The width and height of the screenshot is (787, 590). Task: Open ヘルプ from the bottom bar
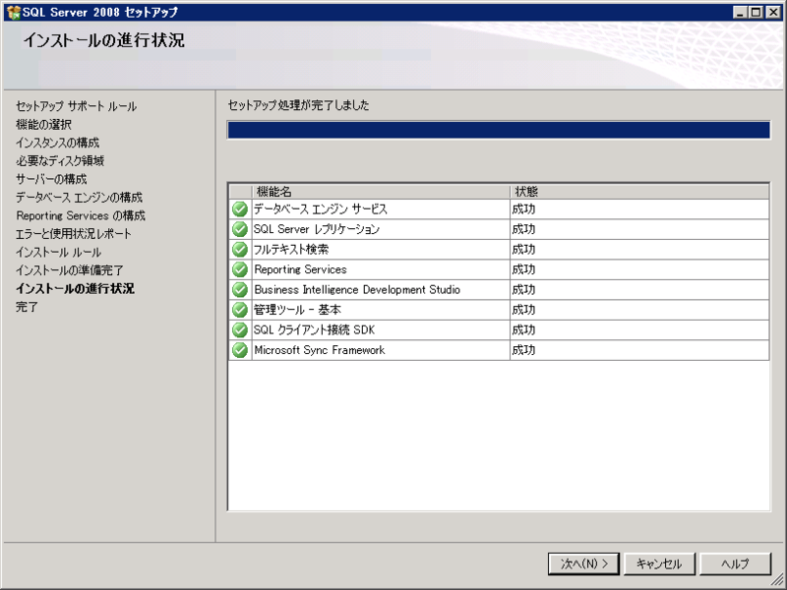pyautogui.click(x=737, y=564)
